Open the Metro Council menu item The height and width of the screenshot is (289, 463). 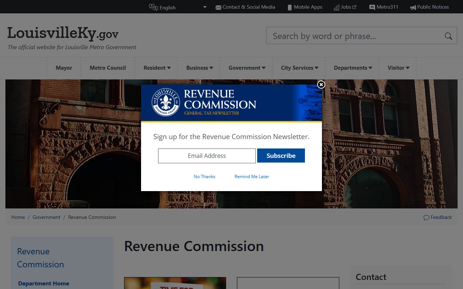[108, 68]
